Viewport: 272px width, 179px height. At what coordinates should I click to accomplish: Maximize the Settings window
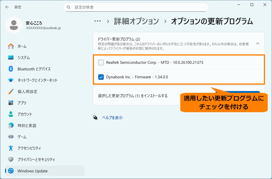point(252,5)
